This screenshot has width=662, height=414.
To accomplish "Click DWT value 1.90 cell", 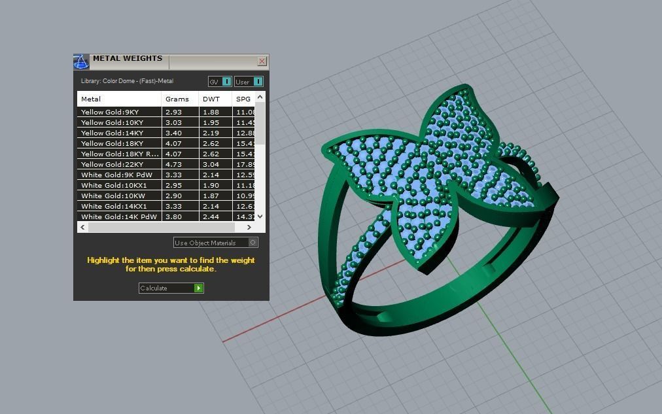I will [x=215, y=185].
